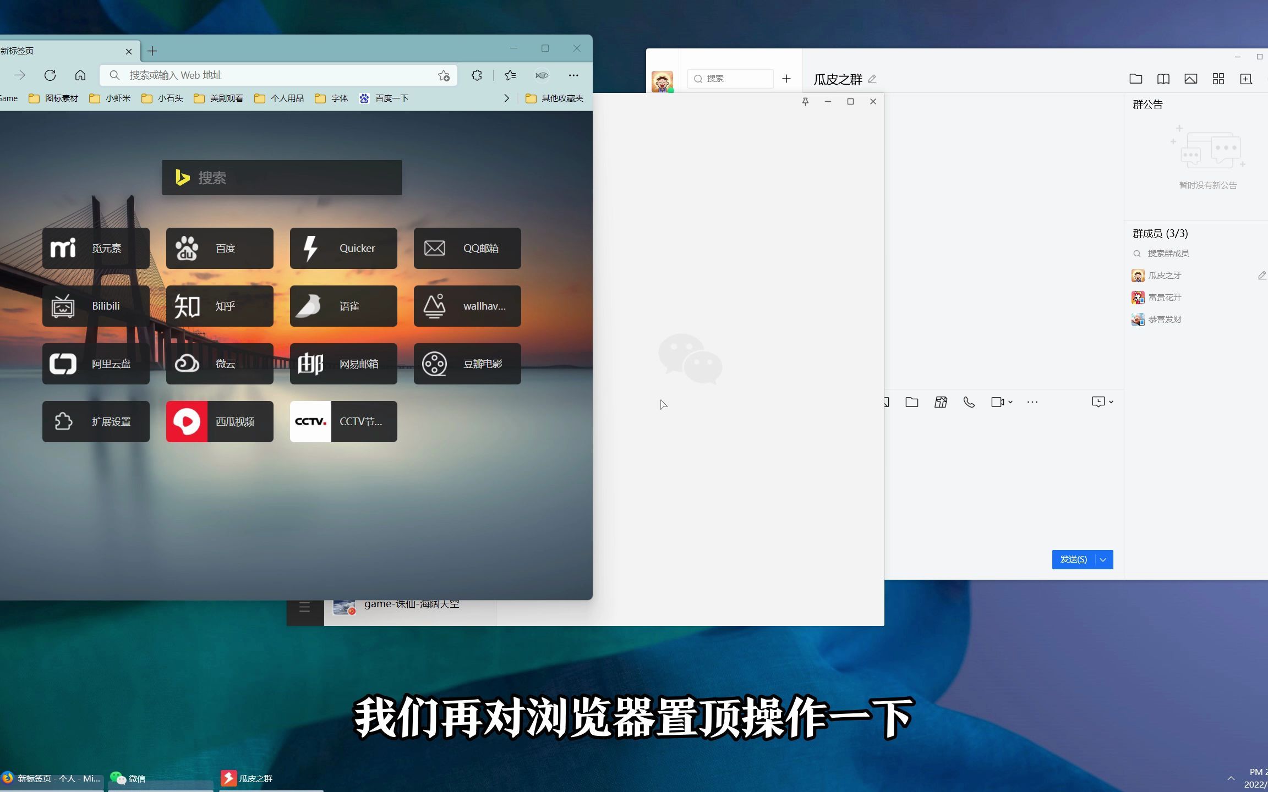Open the 西瓜视频 speed dial tile
Viewport: 1268px width, 792px height.
click(220, 421)
